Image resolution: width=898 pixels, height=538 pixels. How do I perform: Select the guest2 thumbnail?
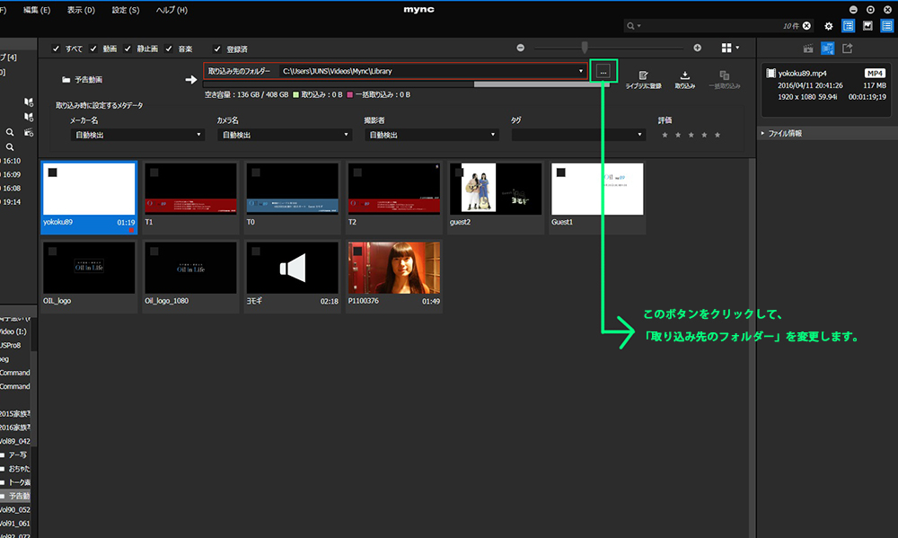tap(496, 196)
